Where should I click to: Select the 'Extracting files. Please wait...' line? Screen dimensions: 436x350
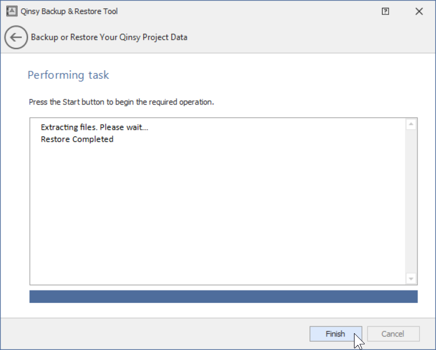coord(94,127)
